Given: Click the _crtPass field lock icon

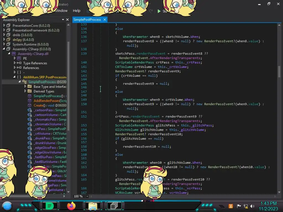Looking at the screenshot, I should click(x=30, y=129).
